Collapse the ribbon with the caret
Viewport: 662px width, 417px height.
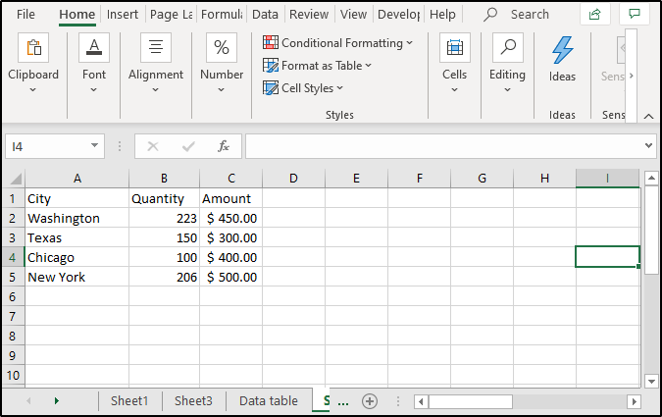648,116
